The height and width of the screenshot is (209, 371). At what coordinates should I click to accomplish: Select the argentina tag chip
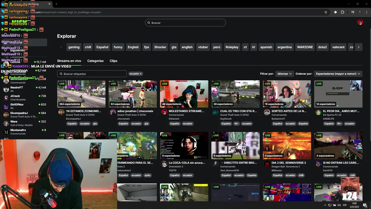click(x=285, y=47)
